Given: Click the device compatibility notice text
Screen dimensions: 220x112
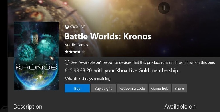Looking at the screenshot, I should click(143, 62).
